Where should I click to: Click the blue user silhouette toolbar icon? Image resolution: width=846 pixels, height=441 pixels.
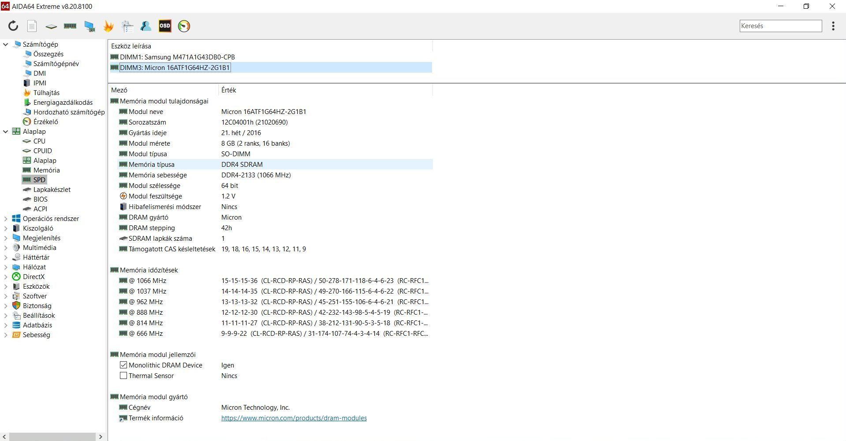(x=146, y=26)
